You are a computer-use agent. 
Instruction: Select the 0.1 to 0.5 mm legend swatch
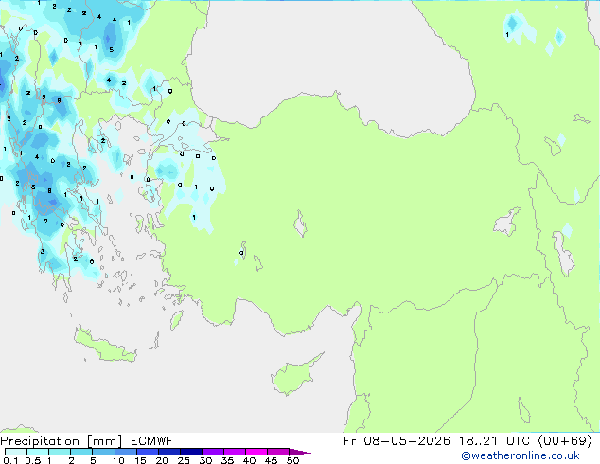point(16,452)
